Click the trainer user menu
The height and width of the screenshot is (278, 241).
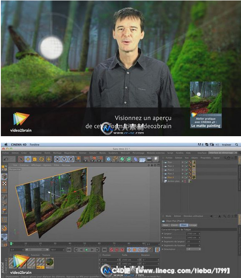(x=226, y=145)
